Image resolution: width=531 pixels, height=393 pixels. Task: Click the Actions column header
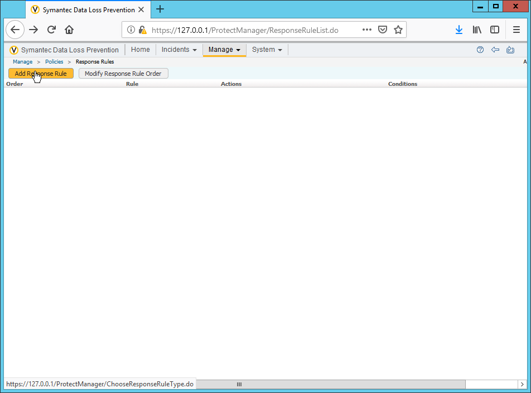pyautogui.click(x=231, y=84)
